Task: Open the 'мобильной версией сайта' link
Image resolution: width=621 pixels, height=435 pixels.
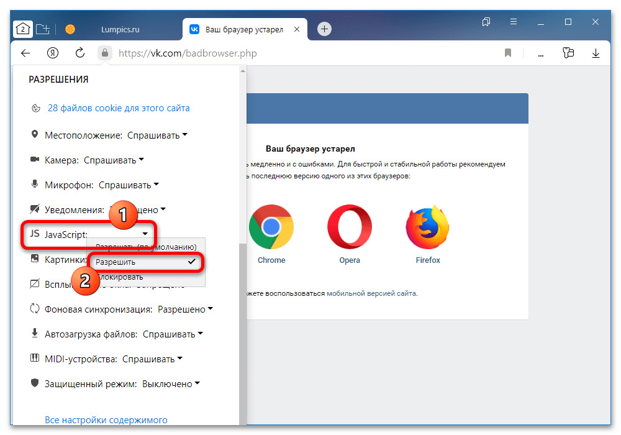Action: coord(371,293)
